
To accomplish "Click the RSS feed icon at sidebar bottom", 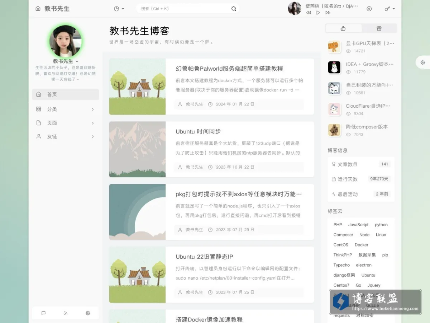I will click(66, 313).
